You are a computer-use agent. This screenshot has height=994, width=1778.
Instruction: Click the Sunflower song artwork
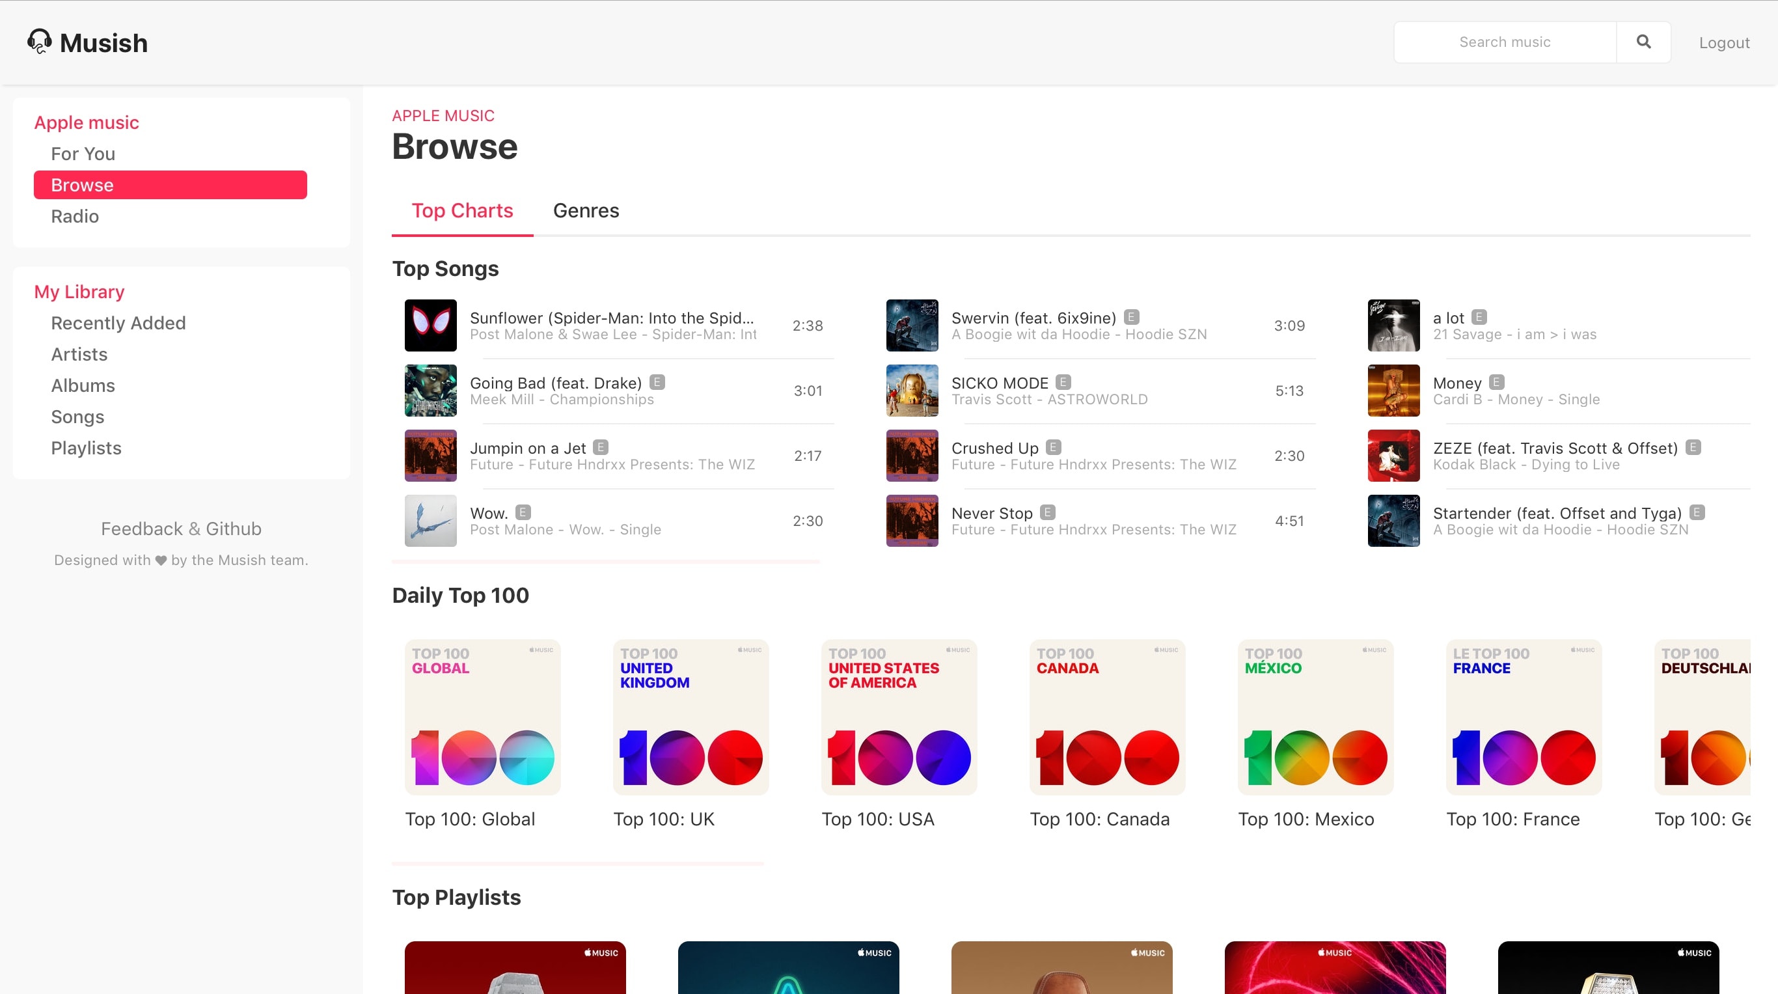pos(431,325)
